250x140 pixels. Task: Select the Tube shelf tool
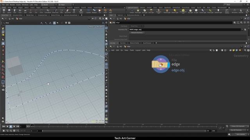(14, 11)
